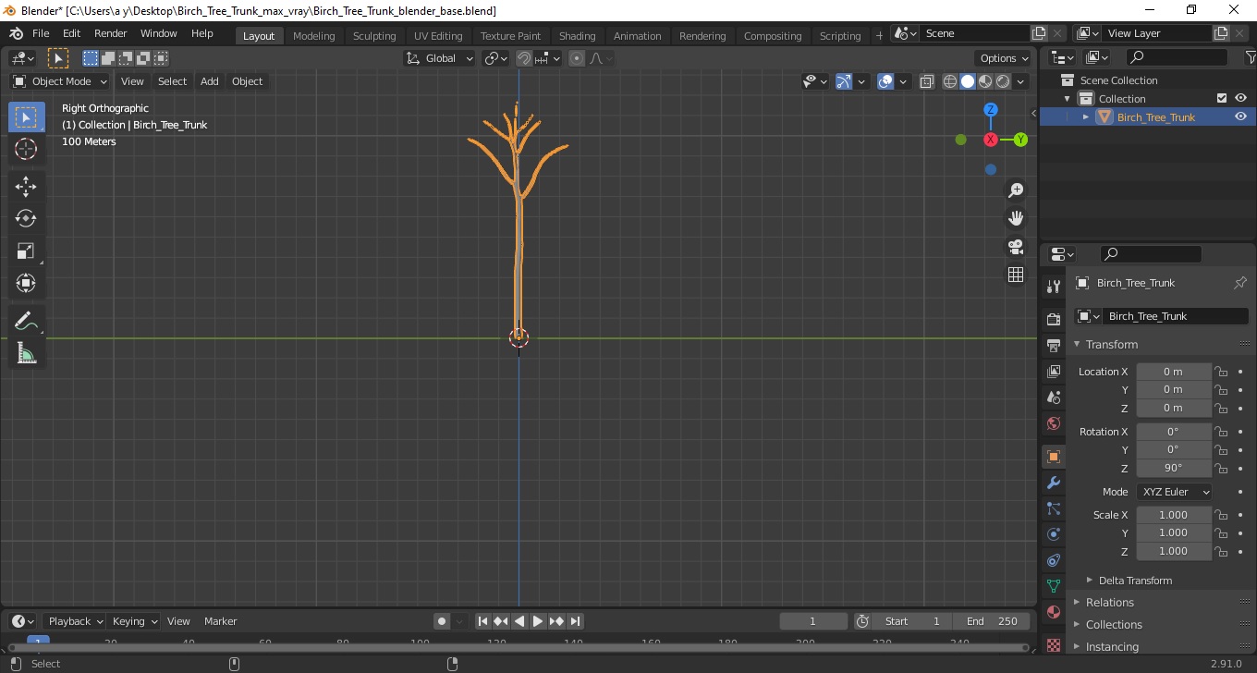Switch to UV Editing workspace tab
Screen dimensions: 1257x673
coord(438,35)
